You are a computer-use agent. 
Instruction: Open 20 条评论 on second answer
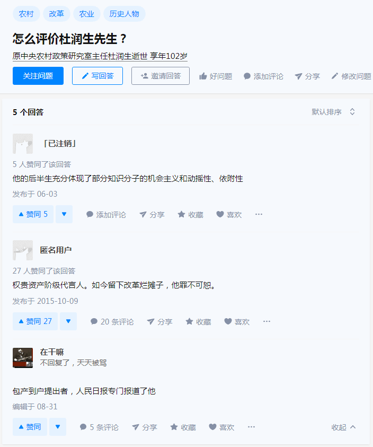[112, 321]
